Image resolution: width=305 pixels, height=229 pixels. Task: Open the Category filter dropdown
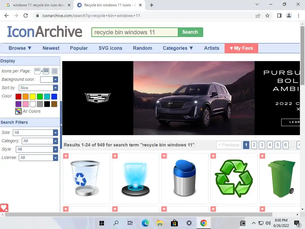pyautogui.click(x=40, y=141)
